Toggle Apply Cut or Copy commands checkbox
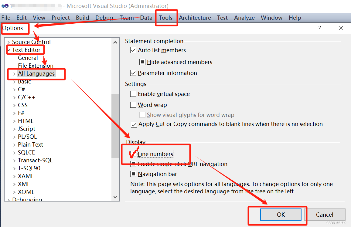The width and height of the screenshot is (351, 227). point(134,124)
